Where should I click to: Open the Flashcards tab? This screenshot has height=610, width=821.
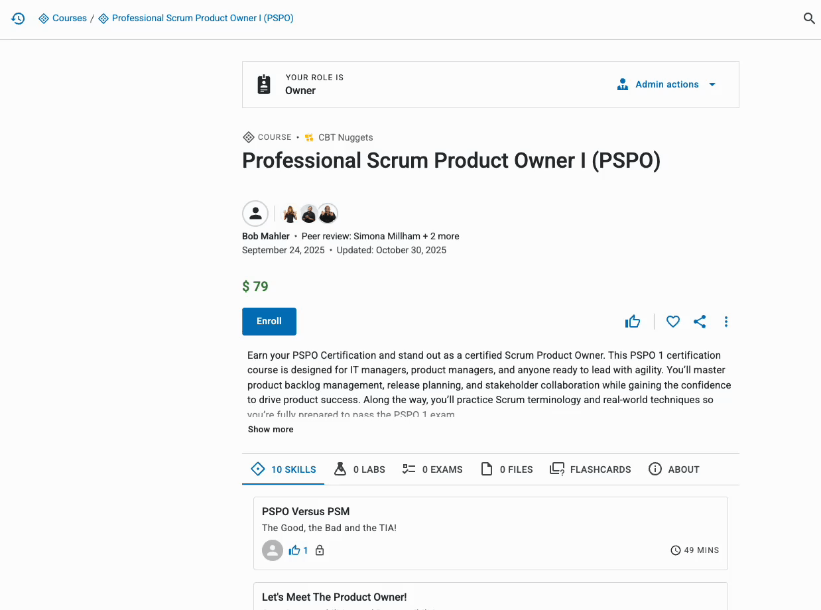pyautogui.click(x=590, y=469)
